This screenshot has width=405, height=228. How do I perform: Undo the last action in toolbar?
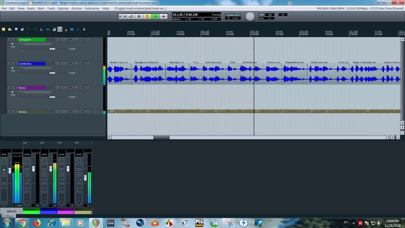[x=29, y=29]
